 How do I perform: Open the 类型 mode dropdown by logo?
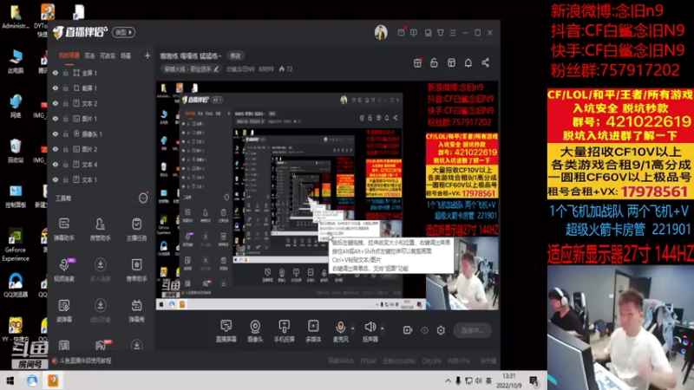(123, 32)
